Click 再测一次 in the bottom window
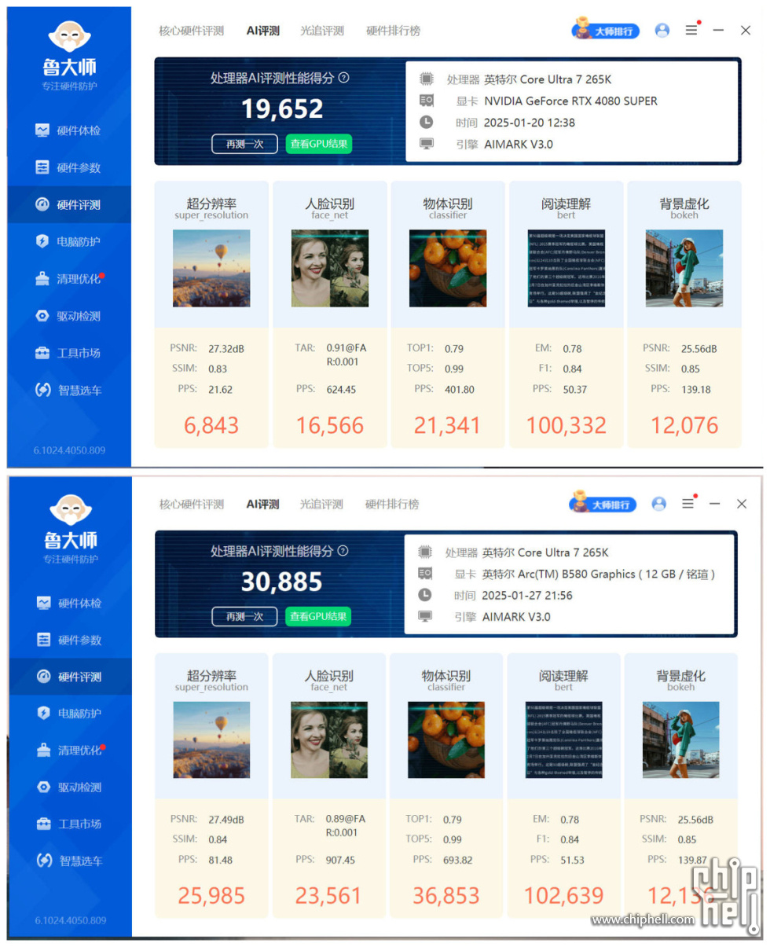770x947 pixels. tap(244, 617)
